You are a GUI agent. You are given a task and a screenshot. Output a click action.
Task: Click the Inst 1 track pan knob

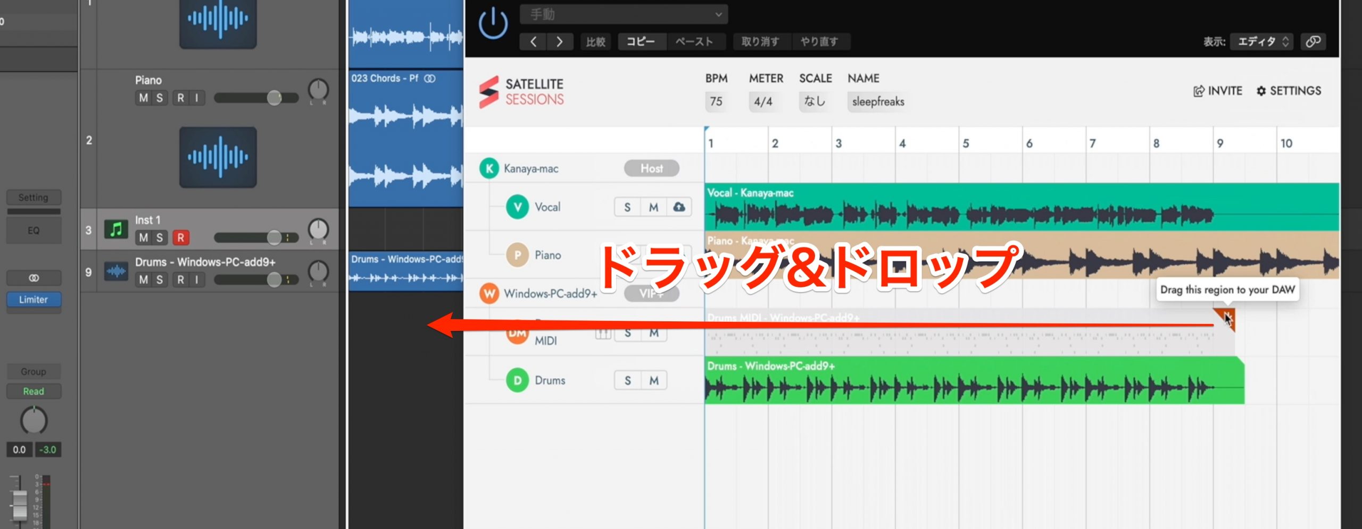(x=318, y=230)
